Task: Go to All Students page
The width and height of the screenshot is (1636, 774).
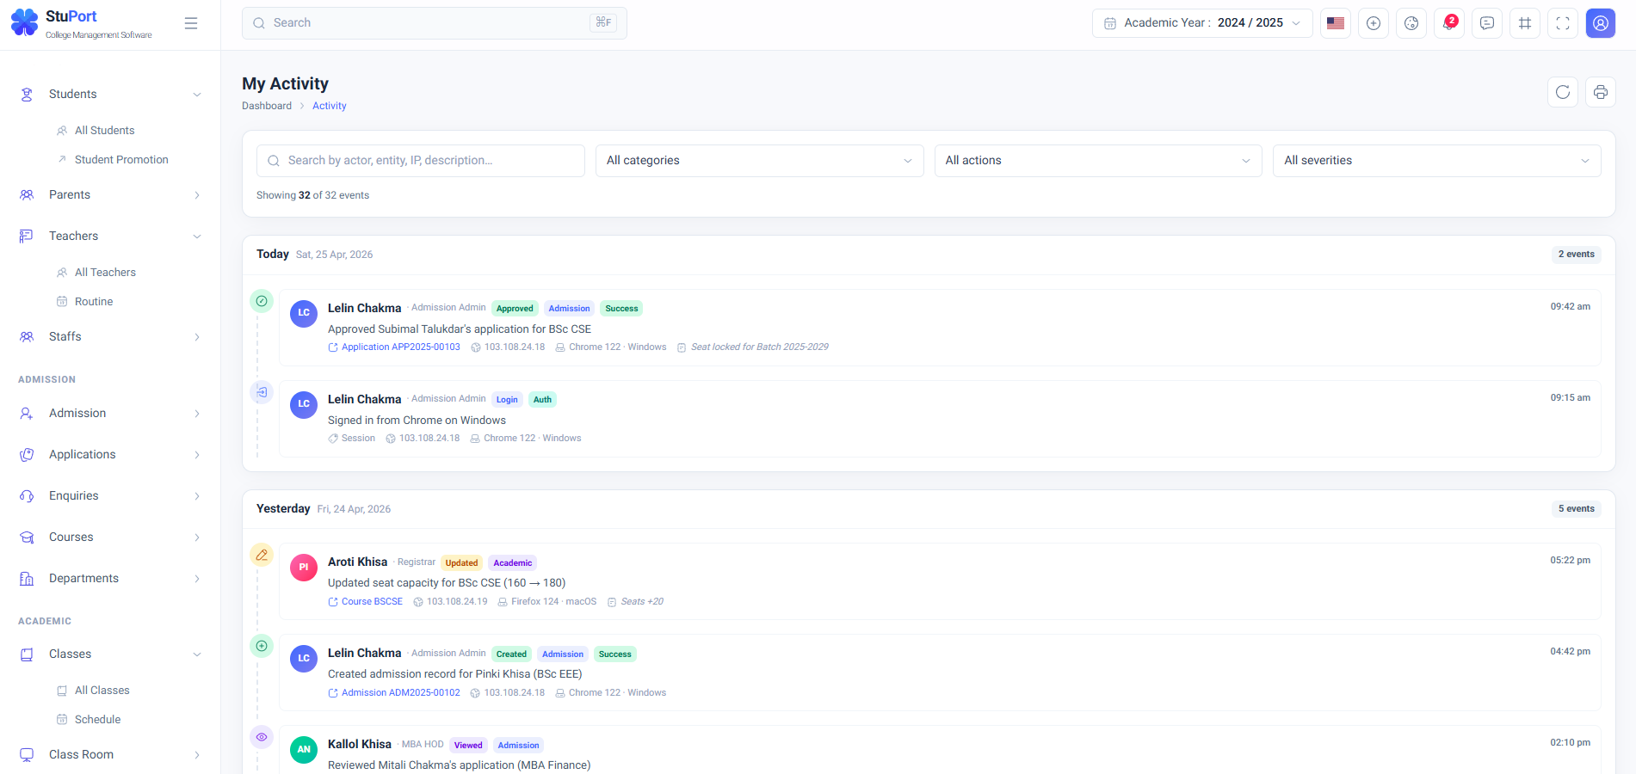Action: pyautogui.click(x=104, y=131)
